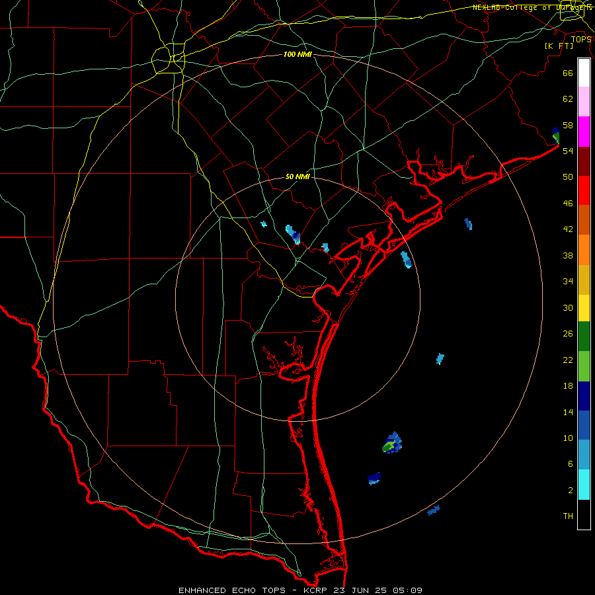The height and width of the screenshot is (595, 595).
Task: Click the dark orange legend swatch near 42
Action: 584,220
